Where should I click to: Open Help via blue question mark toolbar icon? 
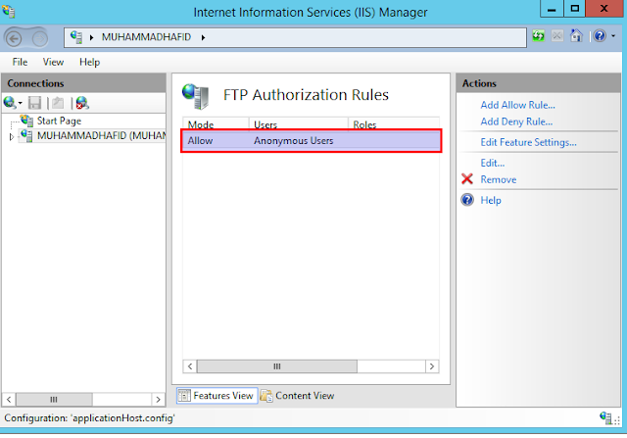pos(600,36)
